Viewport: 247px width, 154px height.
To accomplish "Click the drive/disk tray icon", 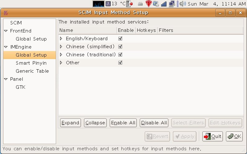I will (x=140, y=4).
